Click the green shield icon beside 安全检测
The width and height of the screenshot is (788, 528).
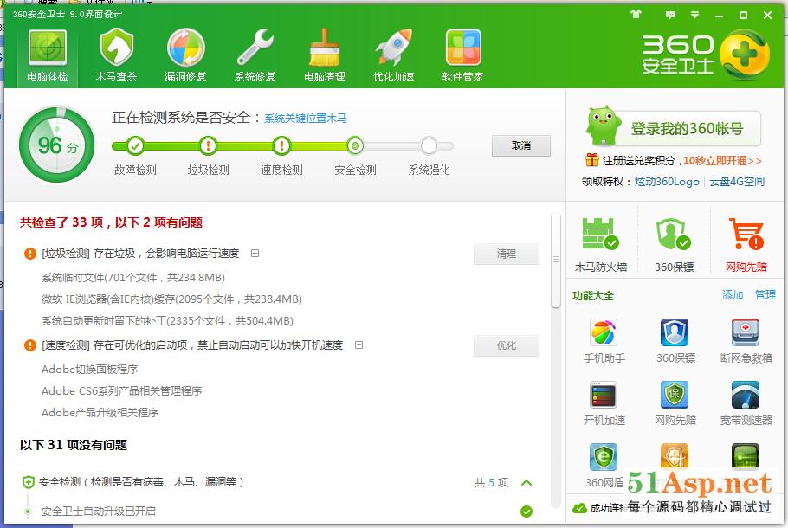pyautogui.click(x=28, y=482)
